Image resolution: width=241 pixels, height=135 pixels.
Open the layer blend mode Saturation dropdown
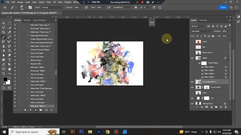(201, 31)
